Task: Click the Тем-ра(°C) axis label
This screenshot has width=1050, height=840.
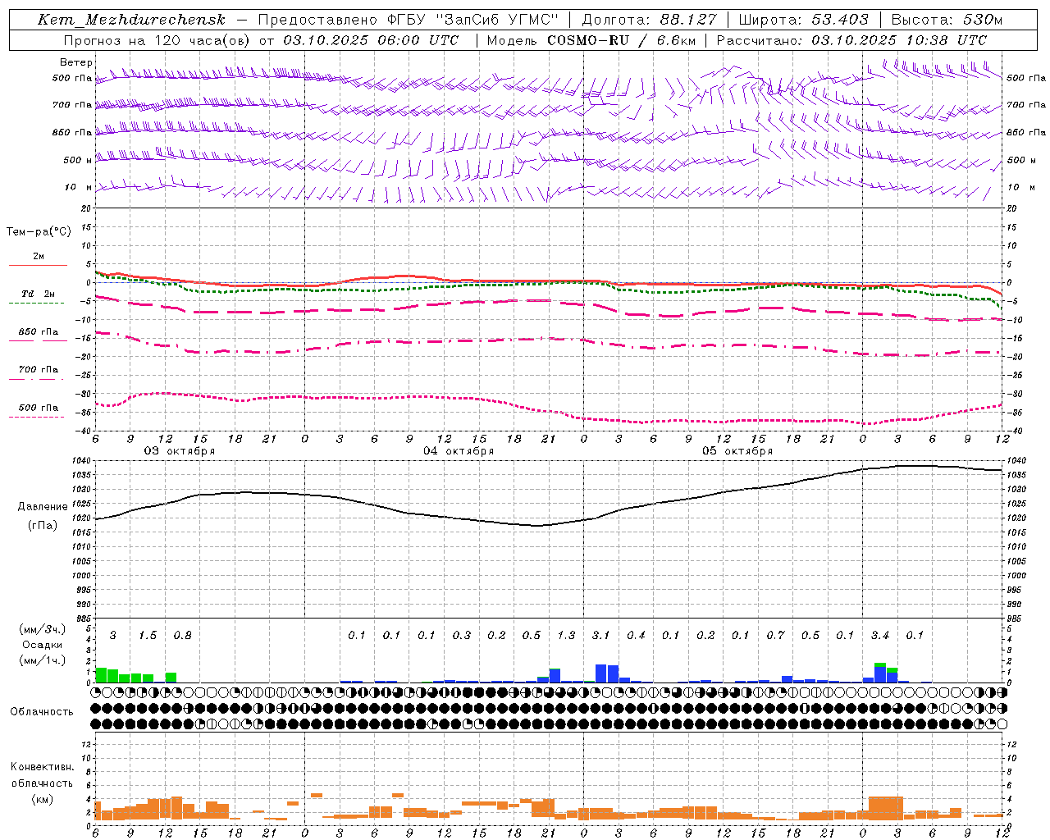Action: coord(39,232)
